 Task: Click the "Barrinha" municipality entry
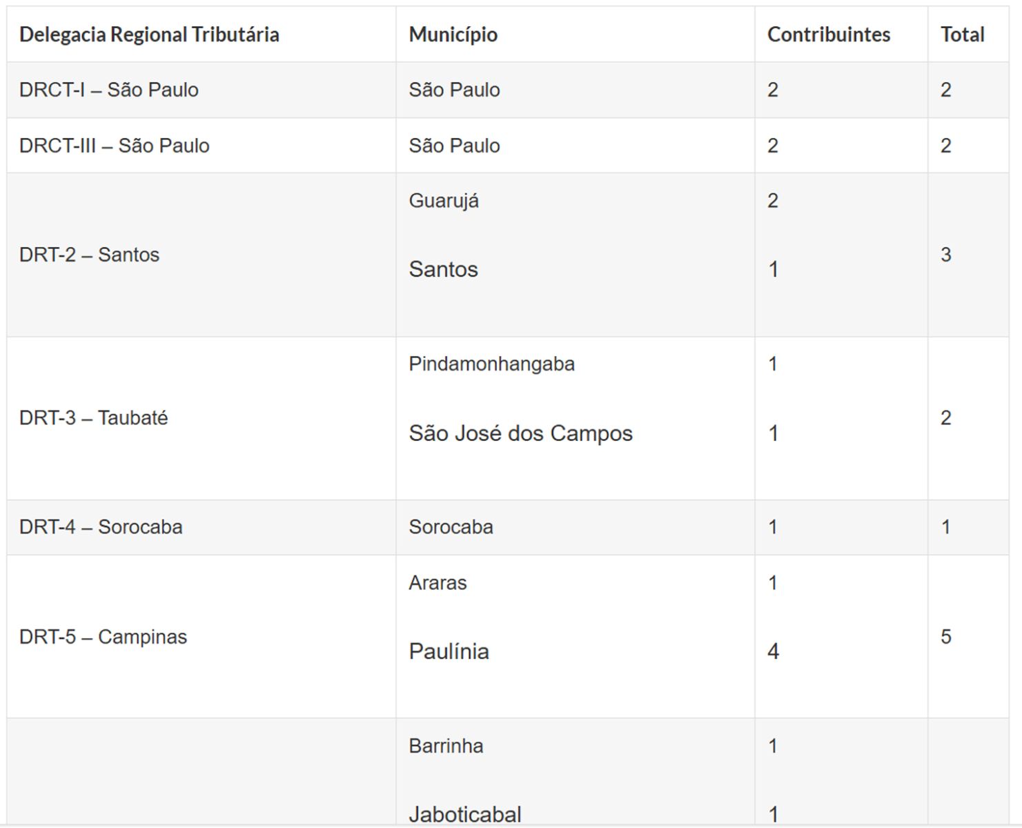point(446,746)
